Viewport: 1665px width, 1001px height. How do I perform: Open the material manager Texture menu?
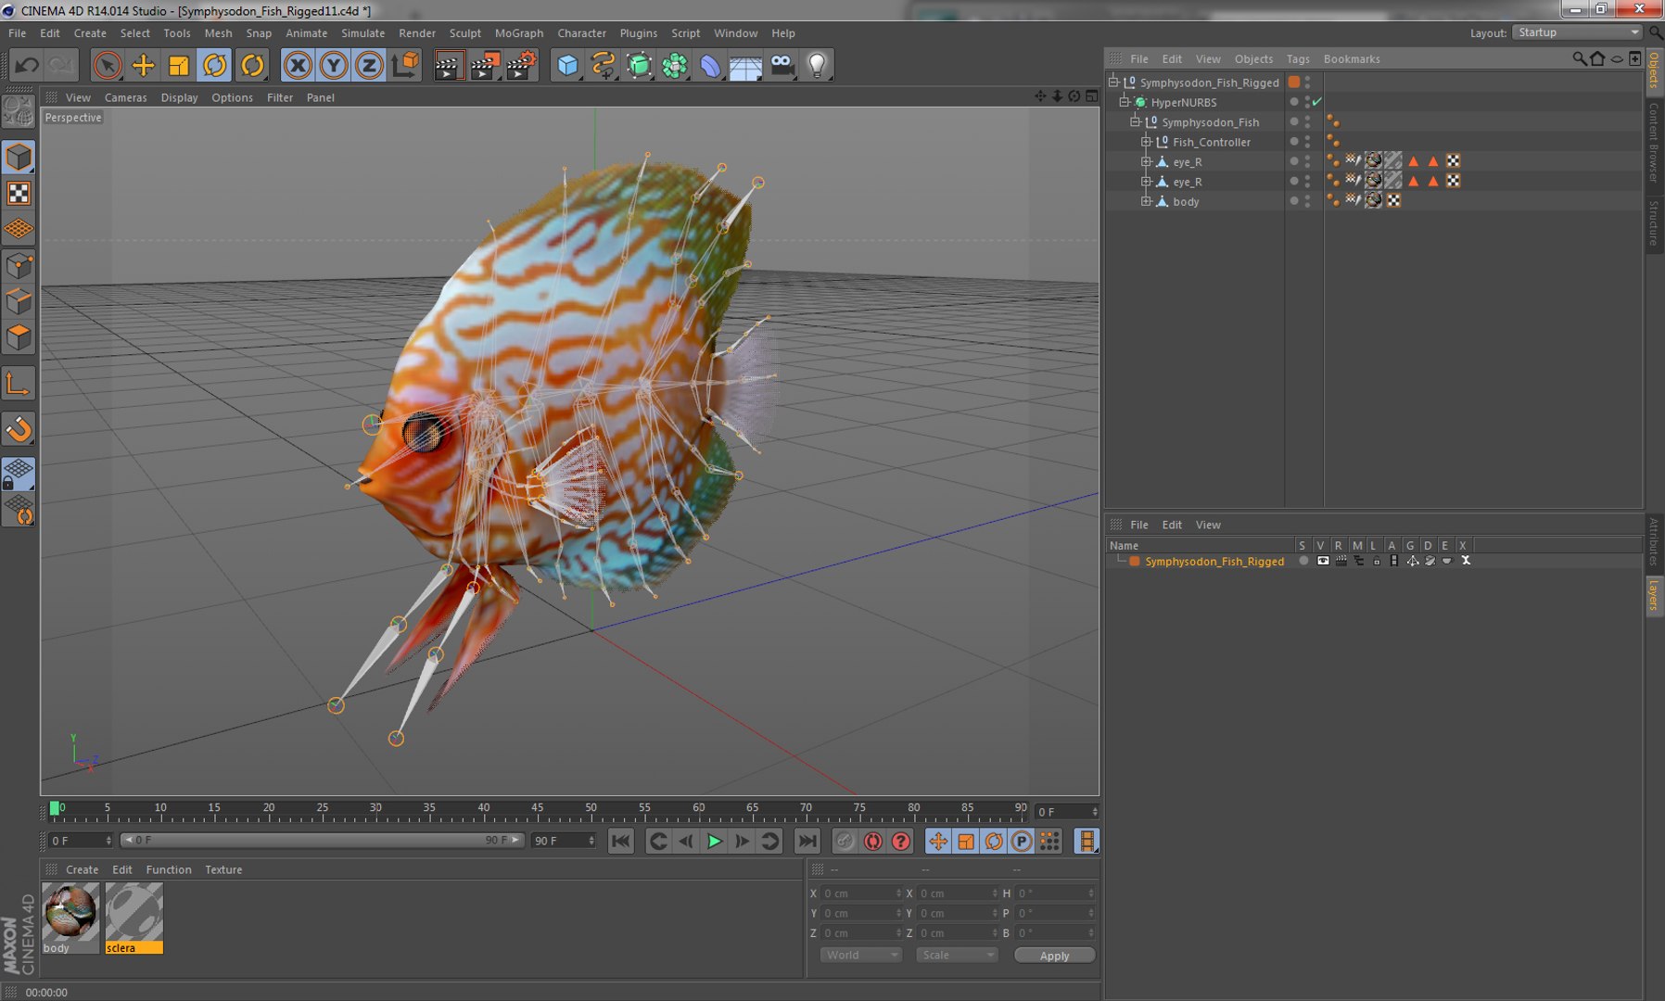223,869
